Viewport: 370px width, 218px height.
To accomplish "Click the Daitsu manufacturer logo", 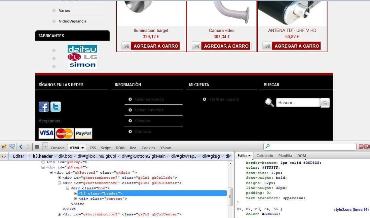I will (82, 49).
